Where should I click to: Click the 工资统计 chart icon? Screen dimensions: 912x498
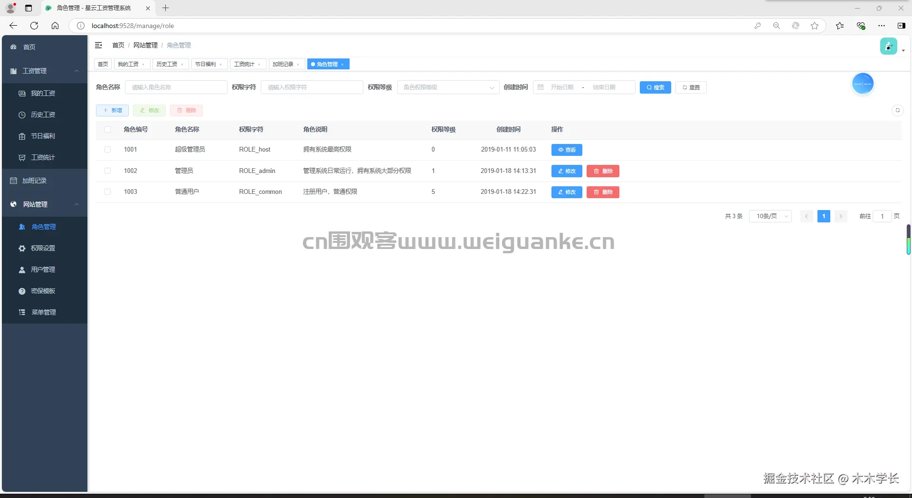pyautogui.click(x=22, y=158)
